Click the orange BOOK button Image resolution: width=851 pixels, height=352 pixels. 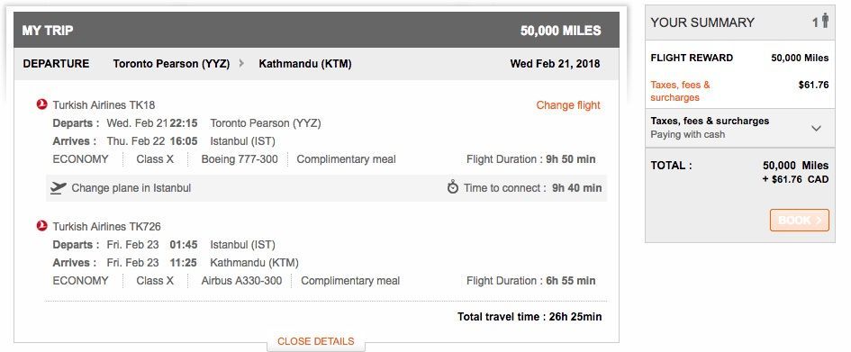coord(800,221)
